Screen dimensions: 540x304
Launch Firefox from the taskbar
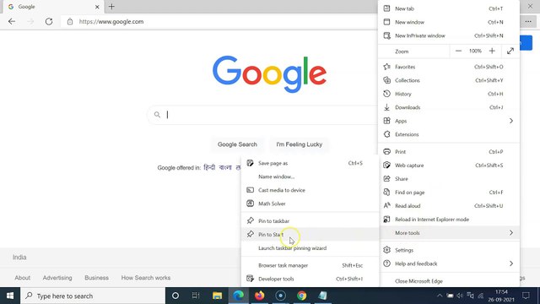(260, 296)
